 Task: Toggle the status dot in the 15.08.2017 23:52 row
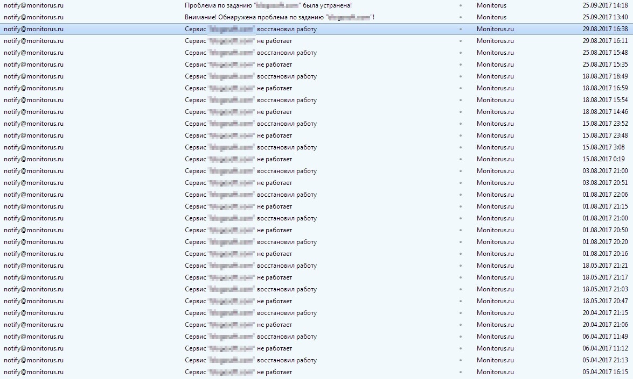point(461,124)
